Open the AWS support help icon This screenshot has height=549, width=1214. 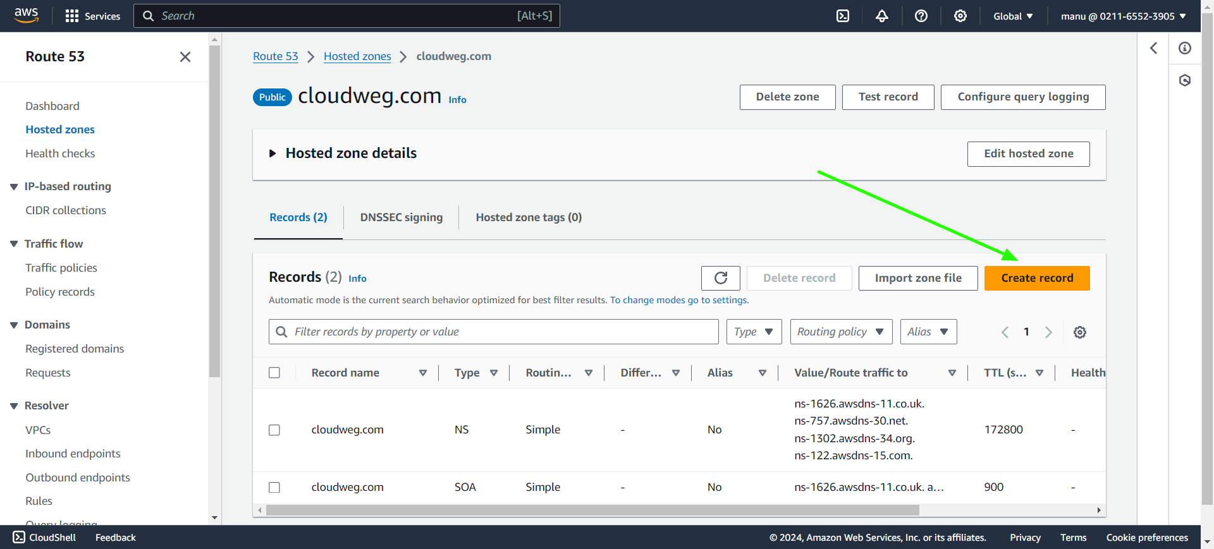921,16
